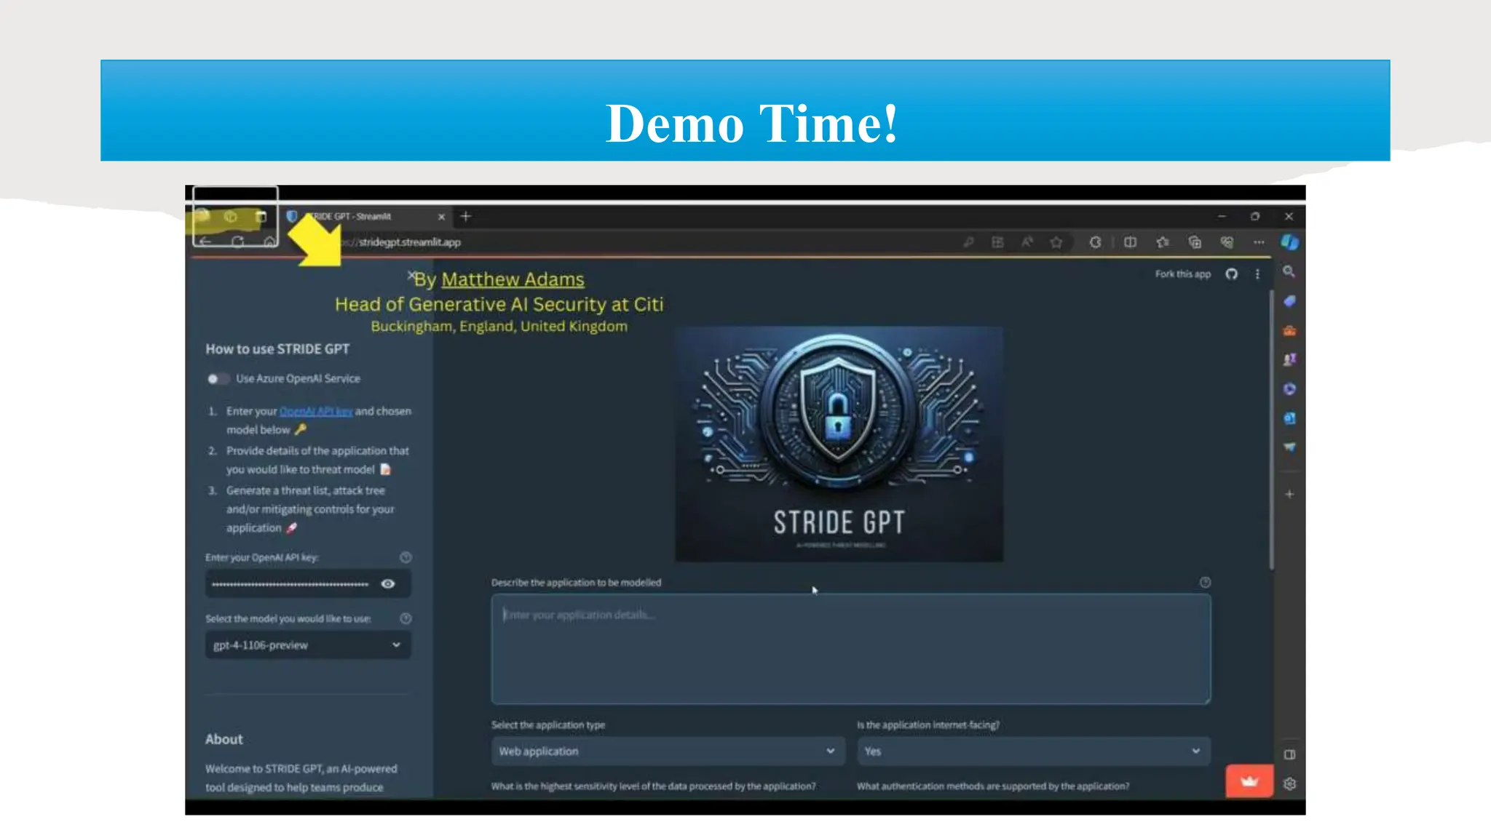This screenshot has width=1491, height=838.
Task: Select the STRIDE GPT browser tab
Action: click(x=366, y=216)
